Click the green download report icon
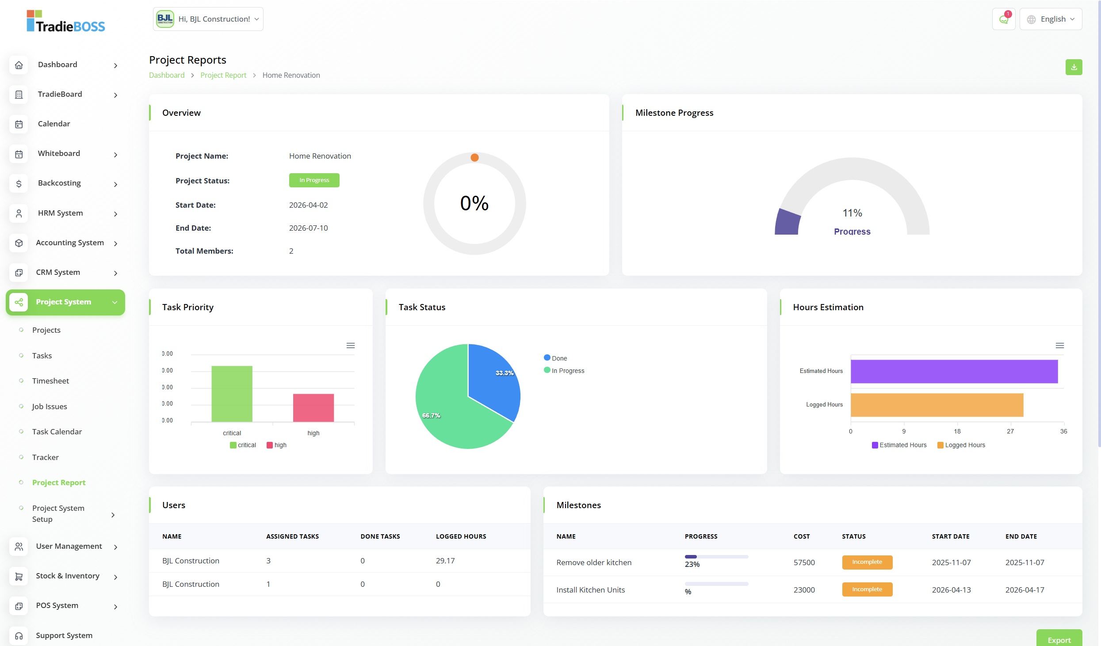This screenshot has width=1101, height=646. (1073, 67)
